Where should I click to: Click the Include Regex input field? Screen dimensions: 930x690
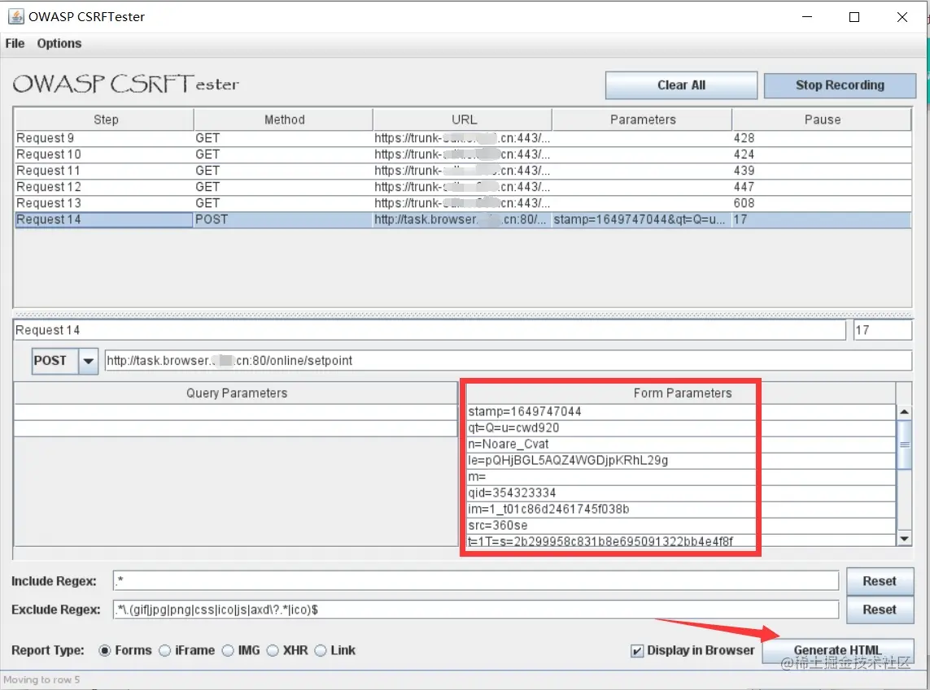476,581
